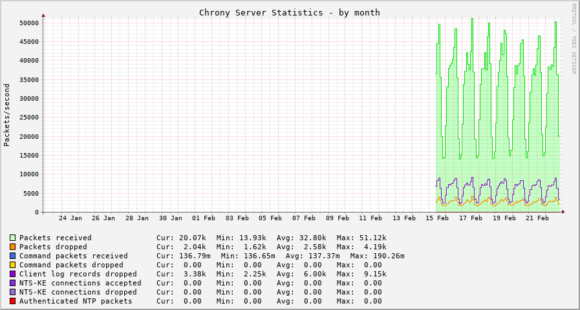Click the 30 Jan date label
The width and height of the screenshot is (580, 310).
(171, 218)
